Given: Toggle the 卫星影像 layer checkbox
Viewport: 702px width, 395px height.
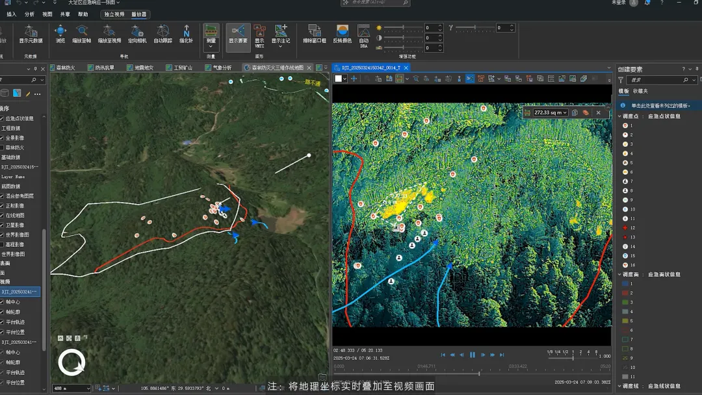Looking at the screenshot, I should [x=3, y=225].
